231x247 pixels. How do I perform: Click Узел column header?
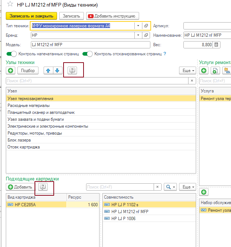click(x=101, y=91)
